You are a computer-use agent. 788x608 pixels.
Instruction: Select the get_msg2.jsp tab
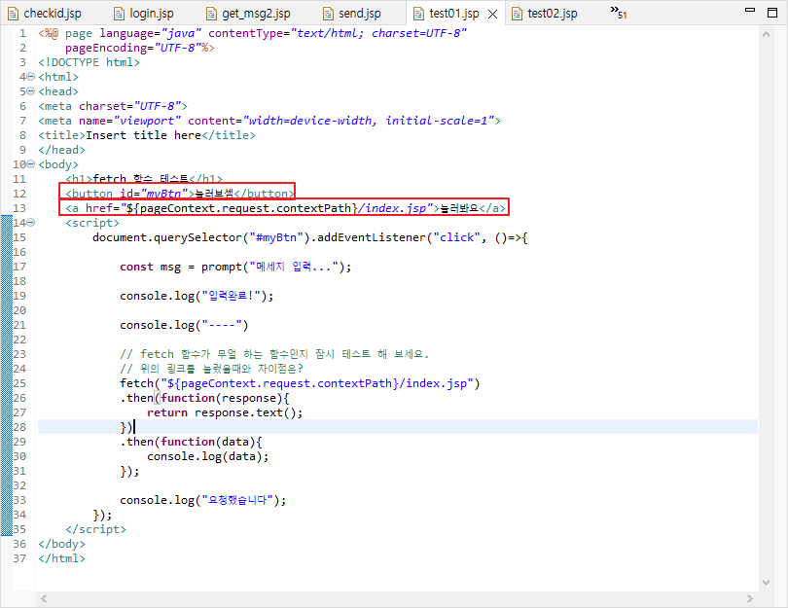point(249,14)
